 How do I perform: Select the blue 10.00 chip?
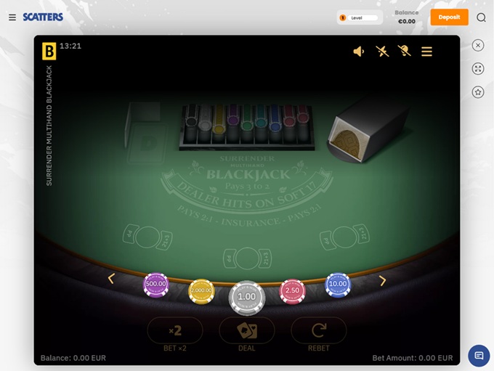point(338,285)
